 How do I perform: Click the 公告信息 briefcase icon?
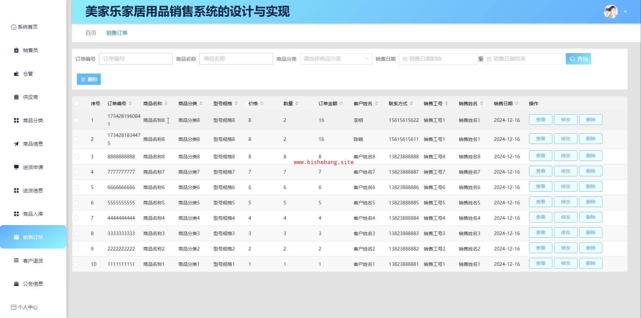coord(16,284)
